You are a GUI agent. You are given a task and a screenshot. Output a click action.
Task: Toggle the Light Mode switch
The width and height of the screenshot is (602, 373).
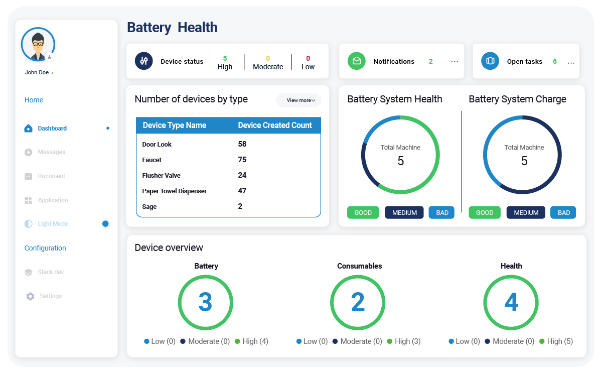click(x=105, y=224)
